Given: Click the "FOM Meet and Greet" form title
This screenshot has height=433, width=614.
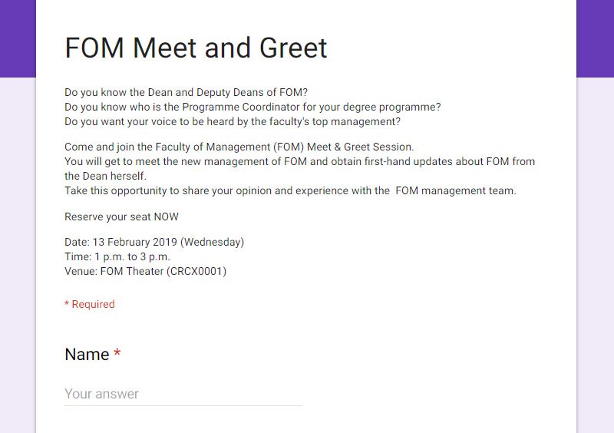Looking at the screenshot, I should point(196,48).
